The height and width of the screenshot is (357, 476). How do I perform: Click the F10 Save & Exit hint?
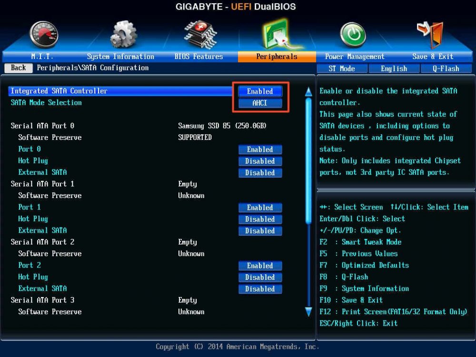(x=351, y=300)
